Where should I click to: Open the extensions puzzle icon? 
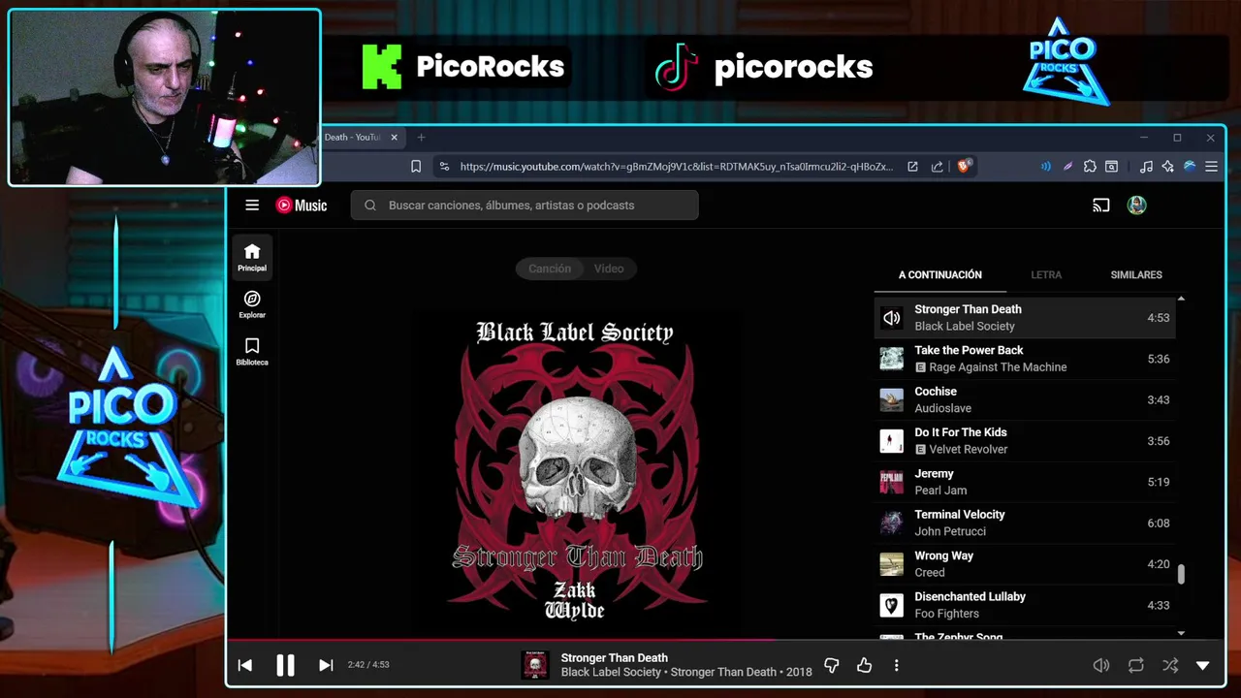pyautogui.click(x=1090, y=167)
